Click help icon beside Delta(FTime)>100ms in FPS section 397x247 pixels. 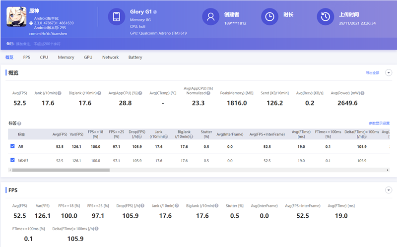pyautogui.click(x=96, y=229)
